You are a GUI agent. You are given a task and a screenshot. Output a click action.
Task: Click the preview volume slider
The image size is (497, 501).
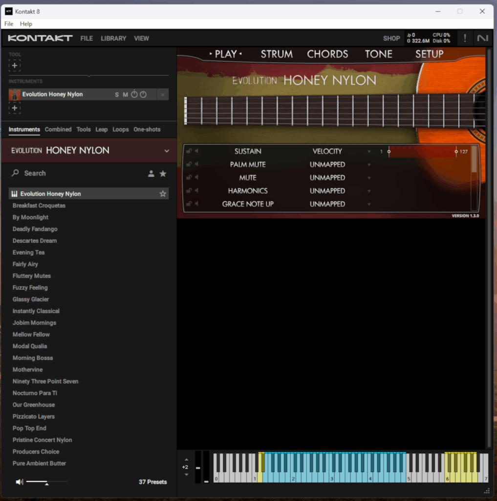pyautogui.click(x=46, y=481)
